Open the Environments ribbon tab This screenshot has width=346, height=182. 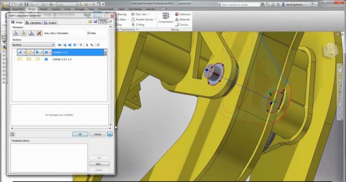(x=106, y=9)
